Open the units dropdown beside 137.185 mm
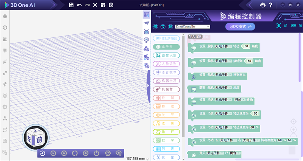This screenshot has height=161, width=303. (148, 159)
